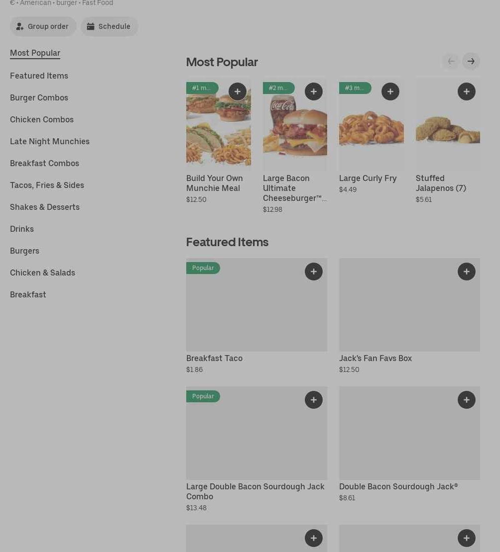Add Jack's Fan Favs Box to order
This screenshot has height=552, width=500.
(x=466, y=272)
